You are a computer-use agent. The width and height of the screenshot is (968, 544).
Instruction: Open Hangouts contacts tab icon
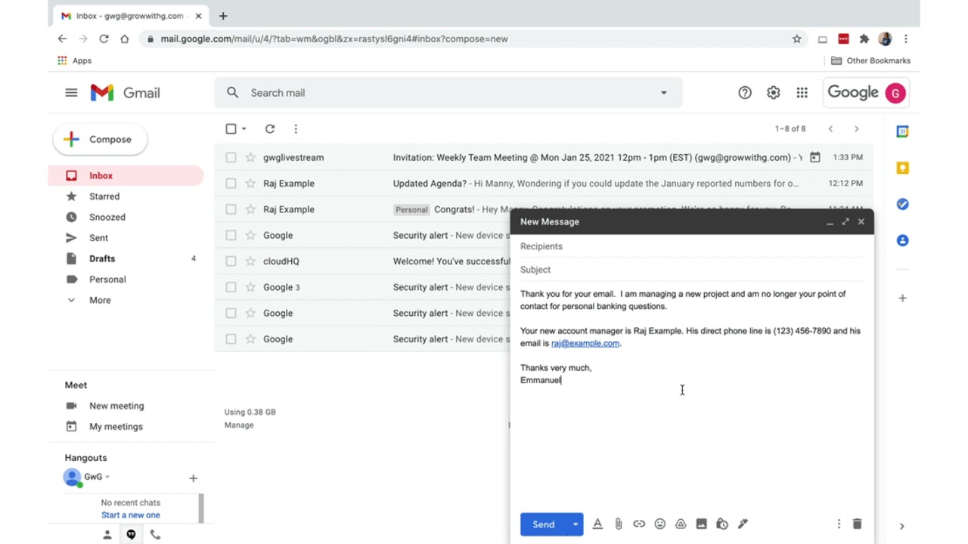coord(107,534)
